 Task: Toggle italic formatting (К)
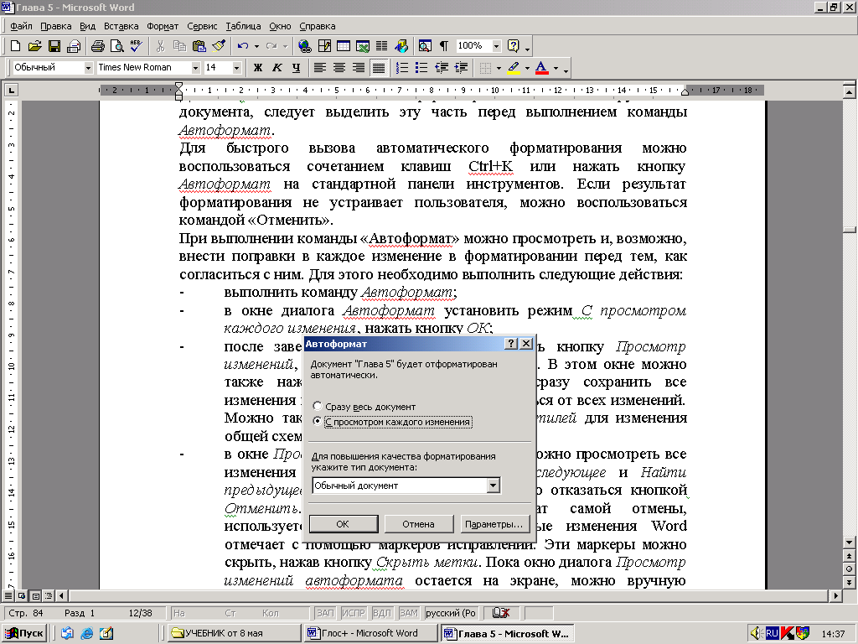click(277, 68)
